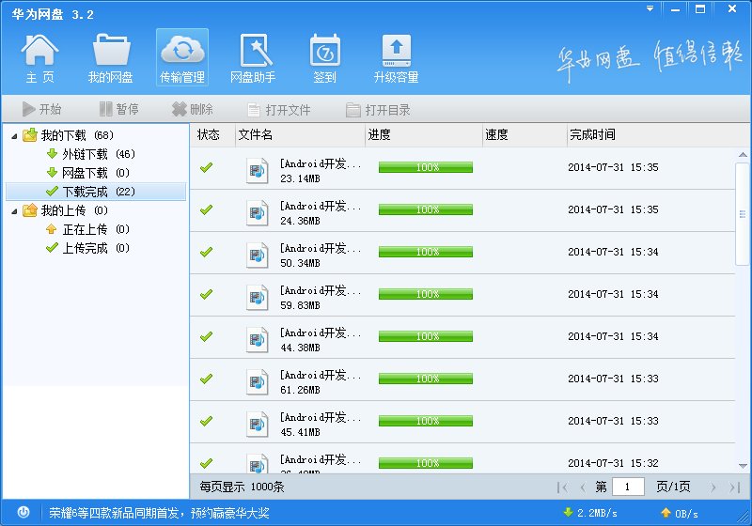
Task: Click the 状态 column header
Action: [x=208, y=134]
